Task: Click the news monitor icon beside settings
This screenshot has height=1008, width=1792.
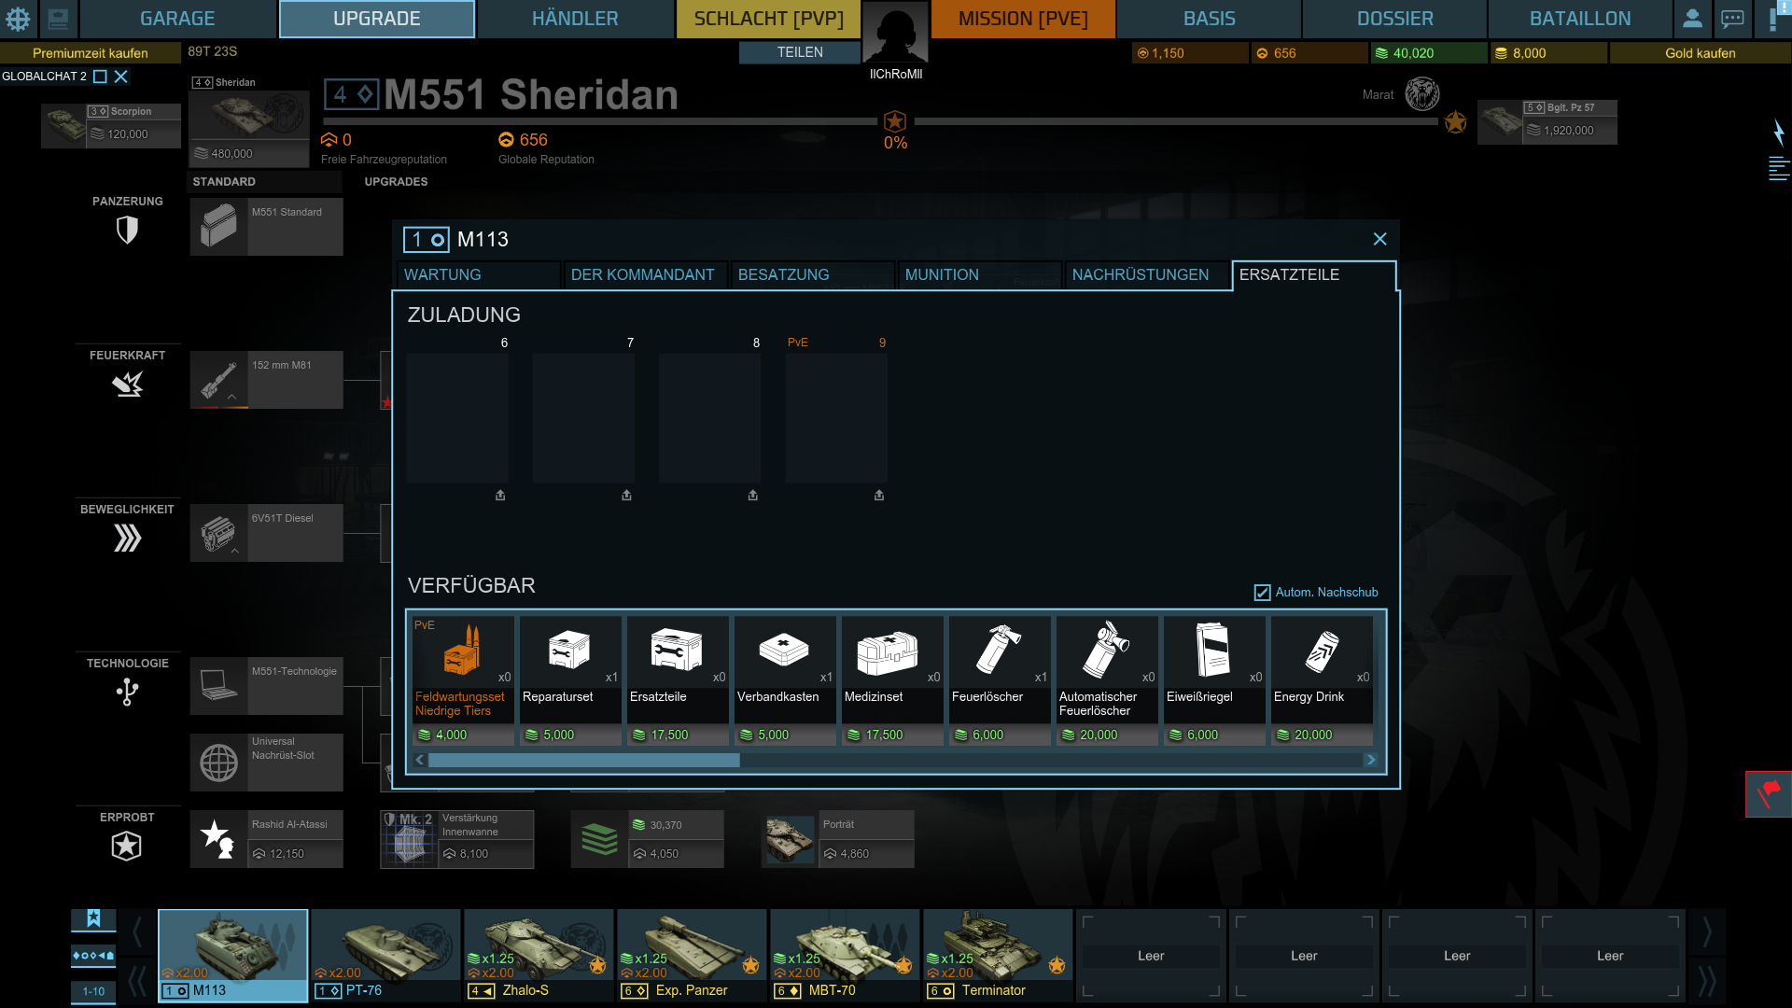Action: click(x=58, y=19)
